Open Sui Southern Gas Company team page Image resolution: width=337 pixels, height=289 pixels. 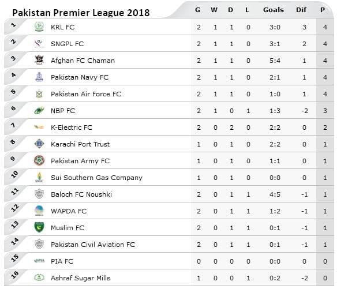(x=96, y=178)
